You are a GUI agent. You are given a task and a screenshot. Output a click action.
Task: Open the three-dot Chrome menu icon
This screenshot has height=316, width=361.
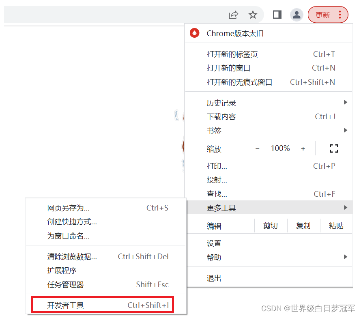tap(340, 15)
